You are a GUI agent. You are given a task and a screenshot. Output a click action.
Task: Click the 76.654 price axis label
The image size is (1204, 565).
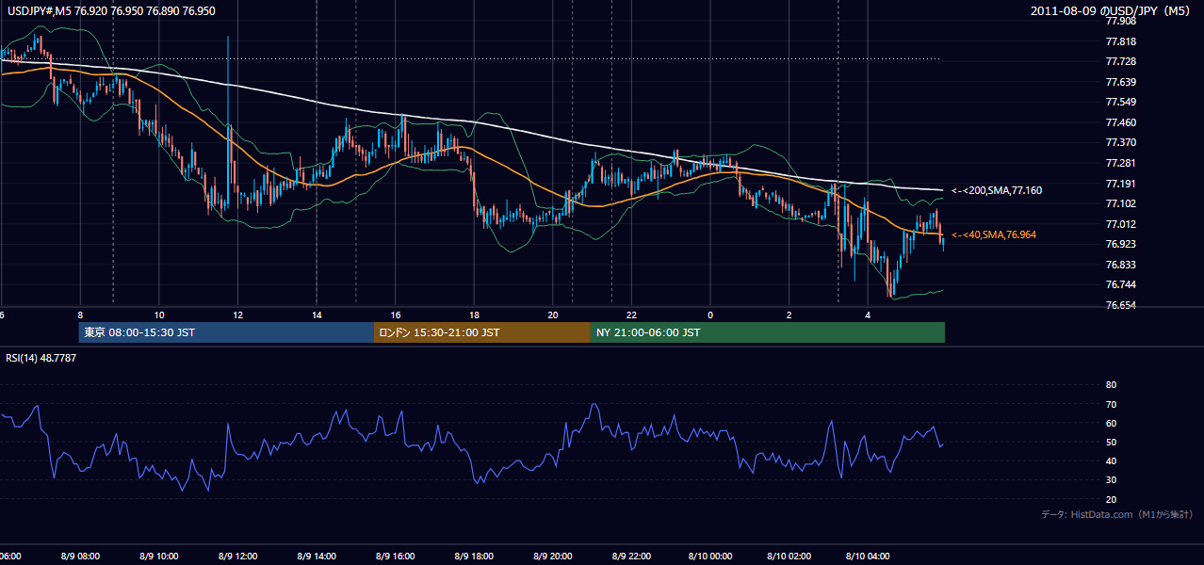[x=1121, y=305]
